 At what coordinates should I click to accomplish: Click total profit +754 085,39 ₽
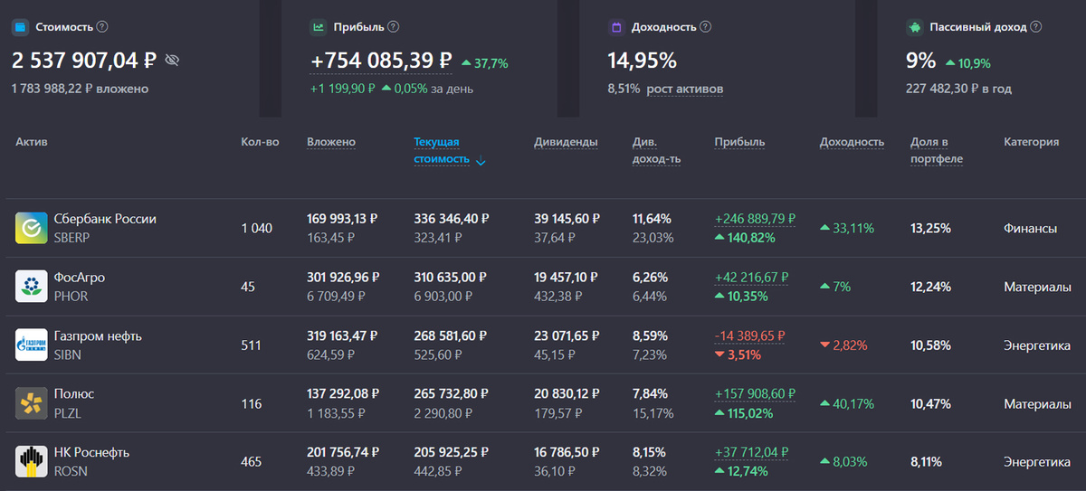click(381, 61)
